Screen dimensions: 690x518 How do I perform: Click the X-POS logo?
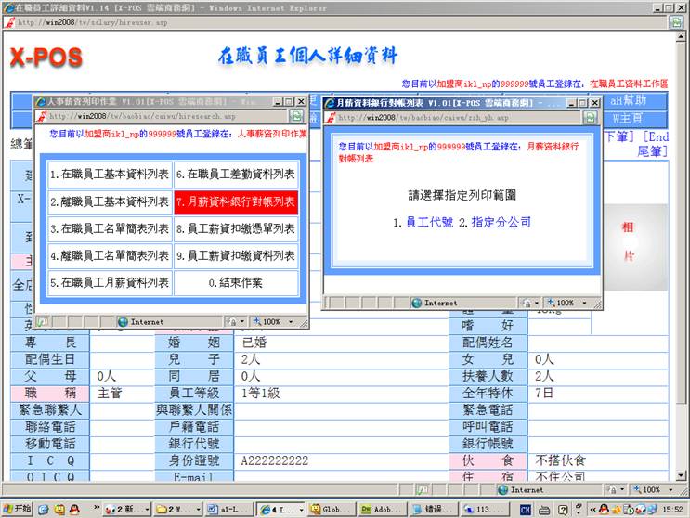point(46,58)
